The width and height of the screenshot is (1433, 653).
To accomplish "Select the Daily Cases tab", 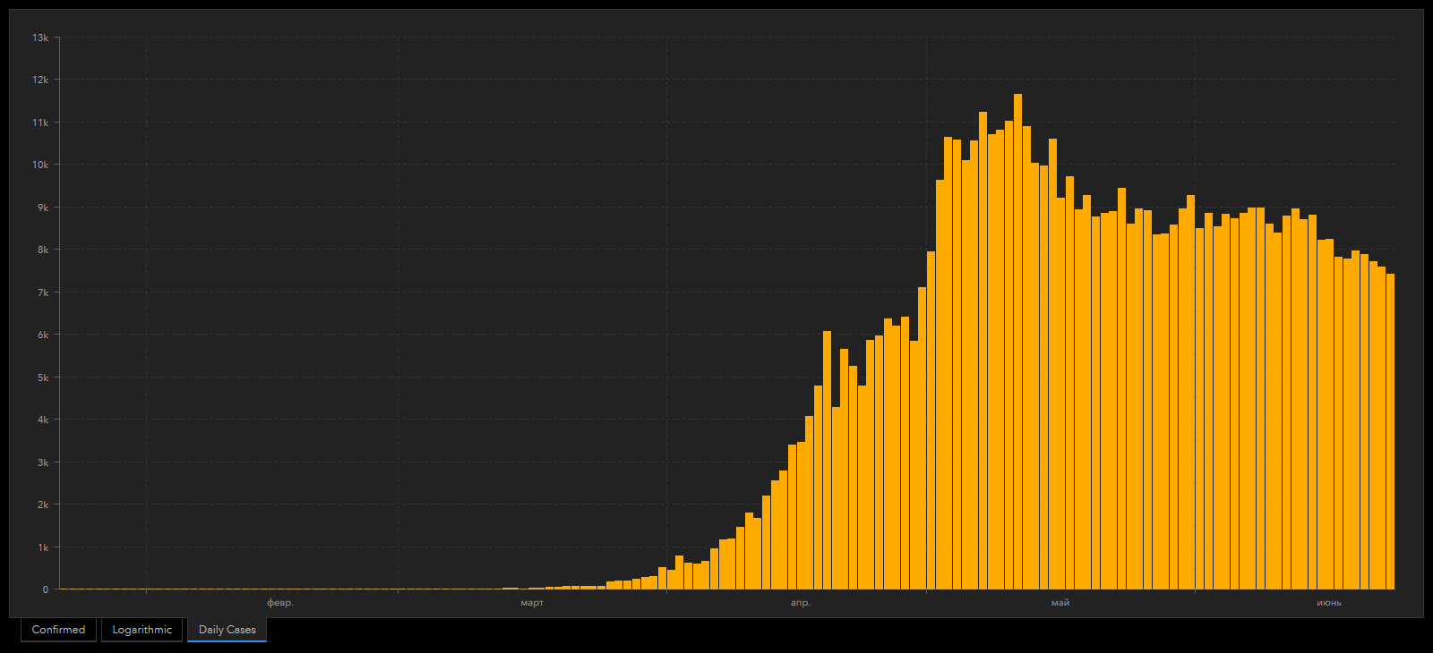I will (x=227, y=630).
